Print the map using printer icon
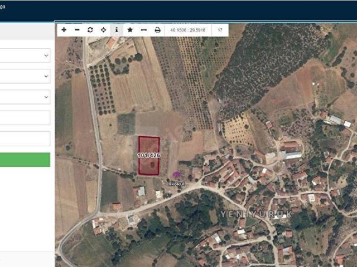The height and width of the screenshot is (267, 357). 157,29
